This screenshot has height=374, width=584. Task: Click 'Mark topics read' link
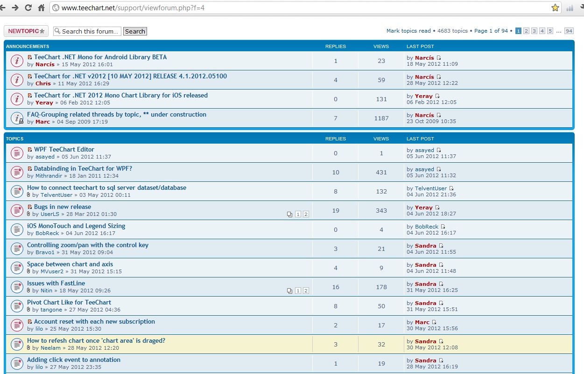click(x=408, y=31)
